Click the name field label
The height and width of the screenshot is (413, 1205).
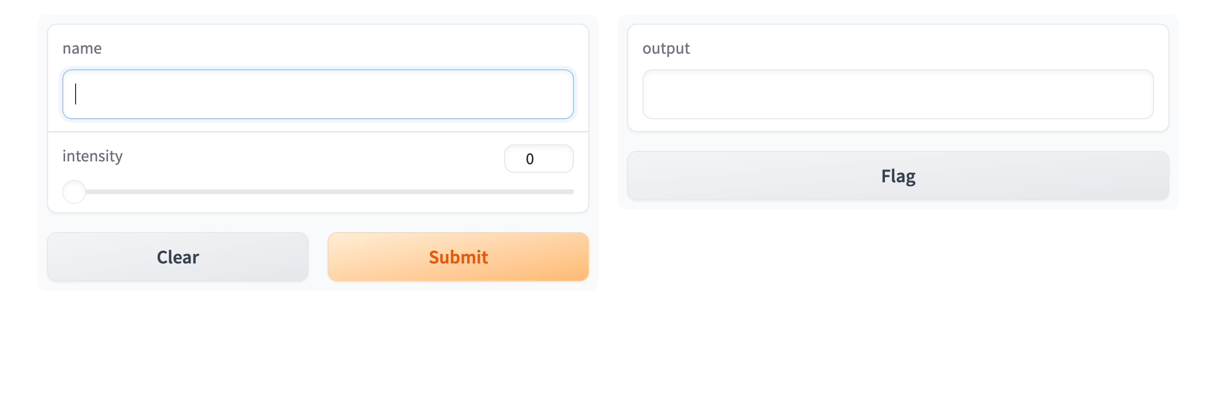click(82, 48)
